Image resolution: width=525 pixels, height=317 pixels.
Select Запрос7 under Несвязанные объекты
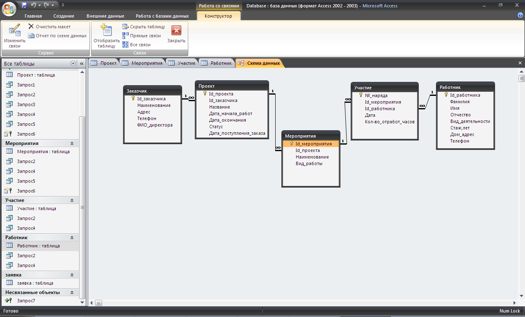tap(26, 301)
